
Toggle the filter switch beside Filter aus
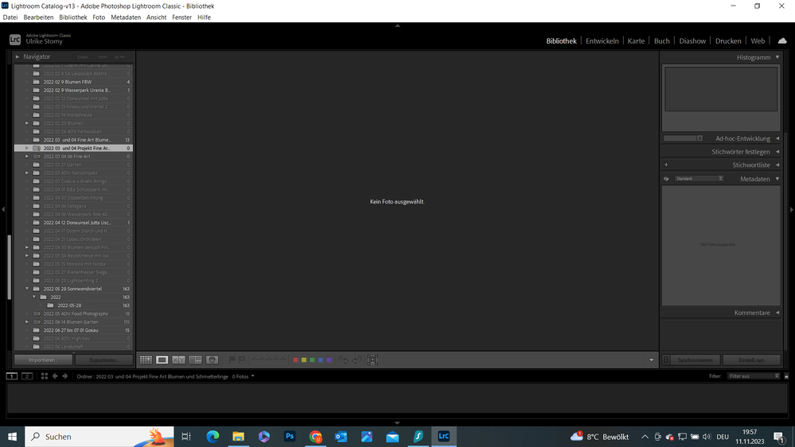(786, 376)
